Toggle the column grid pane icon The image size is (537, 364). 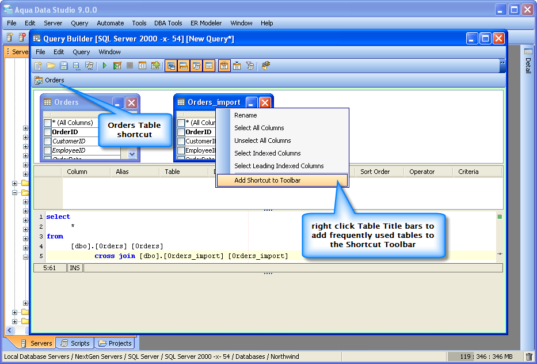pyautogui.click(x=184, y=66)
